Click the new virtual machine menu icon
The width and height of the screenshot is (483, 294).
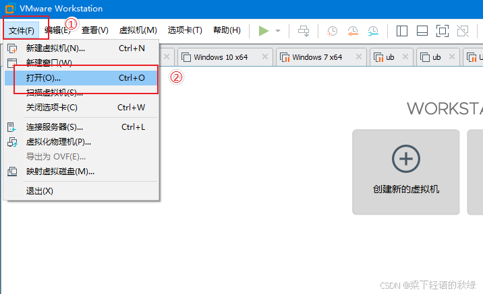point(12,48)
